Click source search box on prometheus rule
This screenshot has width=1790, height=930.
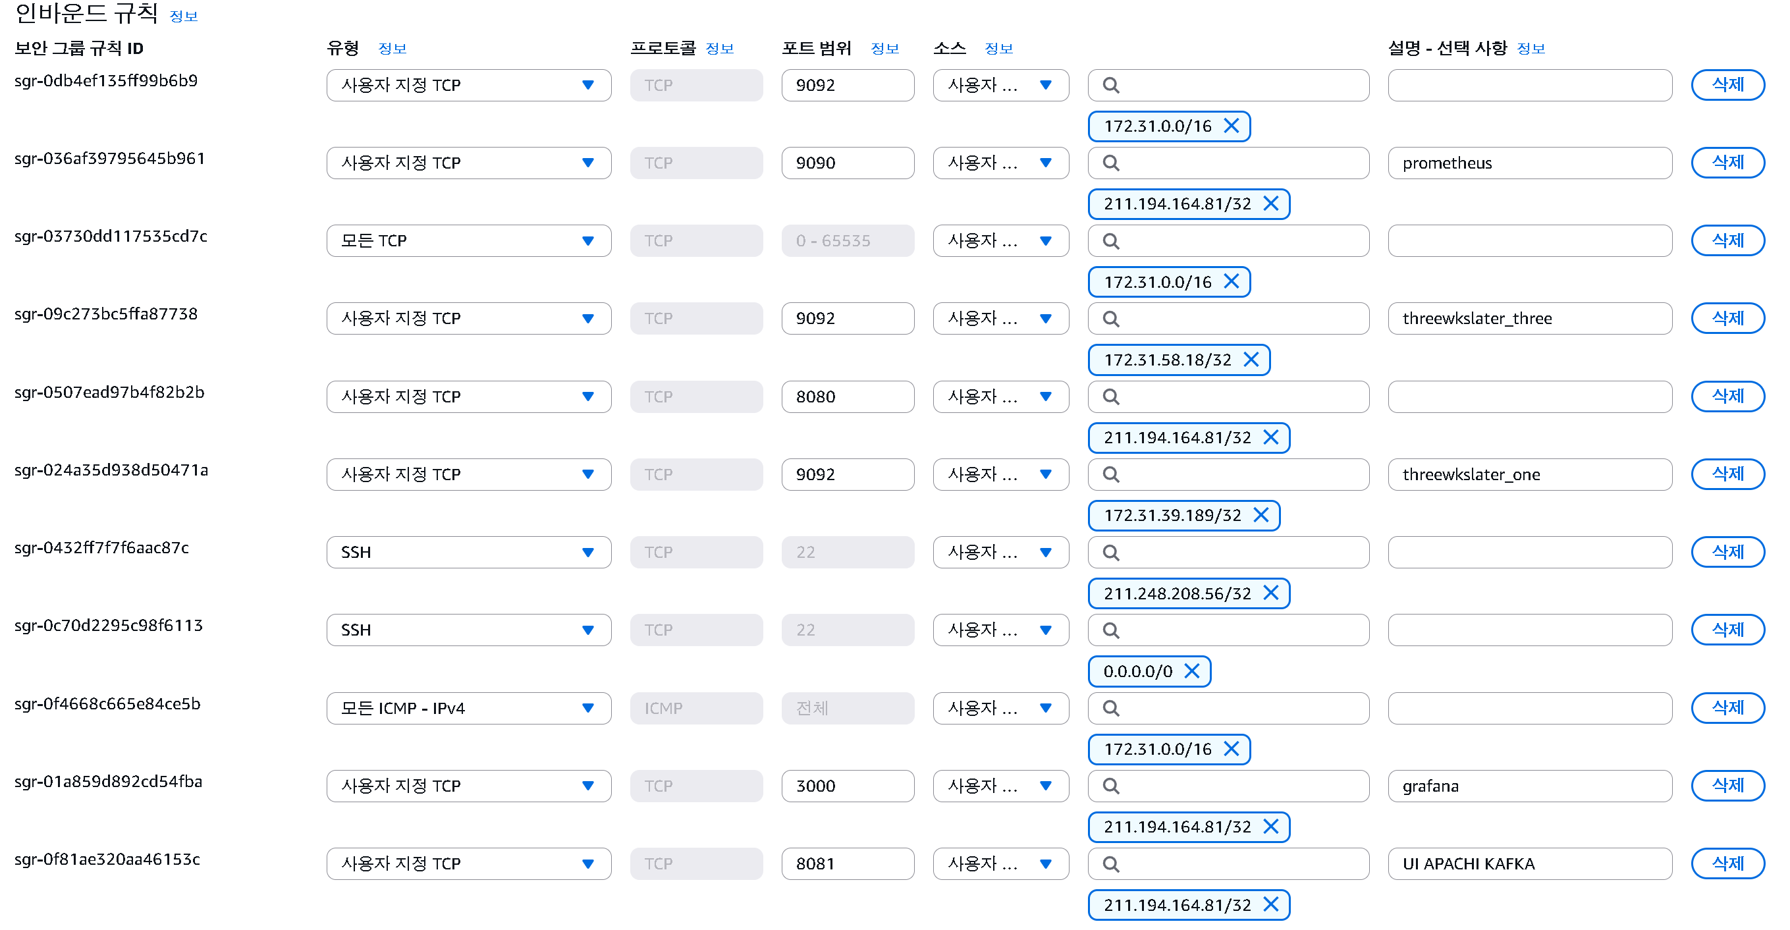point(1228,163)
